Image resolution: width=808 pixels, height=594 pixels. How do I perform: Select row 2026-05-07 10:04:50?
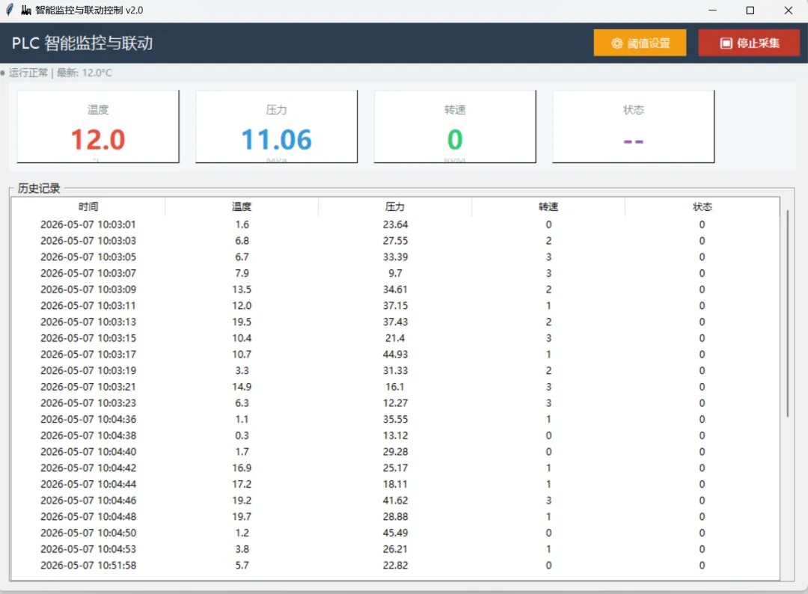click(x=395, y=533)
